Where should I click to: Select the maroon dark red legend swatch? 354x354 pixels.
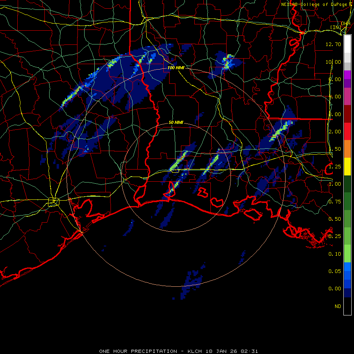[x=347, y=114]
